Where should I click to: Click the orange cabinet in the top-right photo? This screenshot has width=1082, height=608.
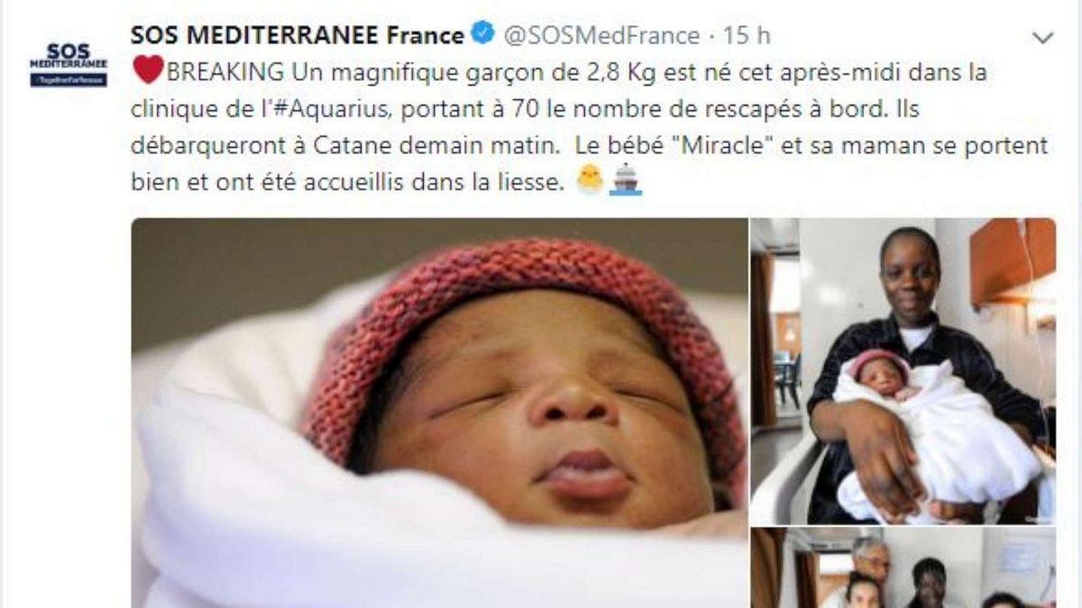pyautogui.click(x=1012, y=261)
